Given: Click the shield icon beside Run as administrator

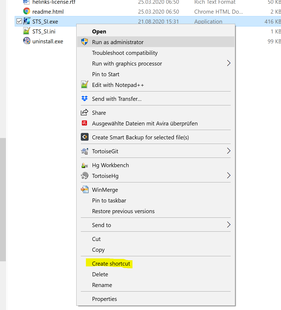Looking at the screenshot, I should pos(85,42).
